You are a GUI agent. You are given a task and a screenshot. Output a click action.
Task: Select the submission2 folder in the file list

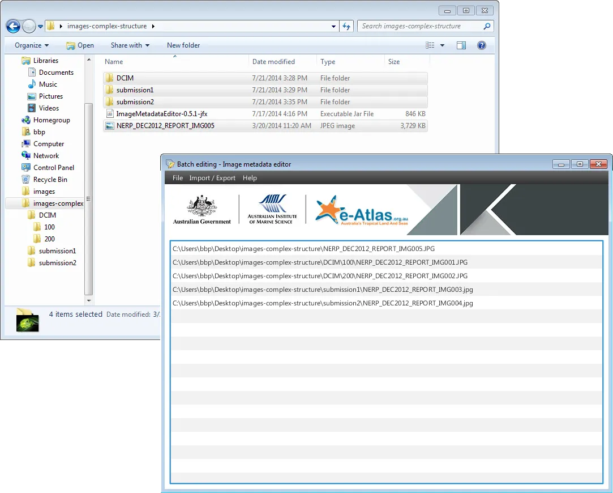[x=265, y=102]
